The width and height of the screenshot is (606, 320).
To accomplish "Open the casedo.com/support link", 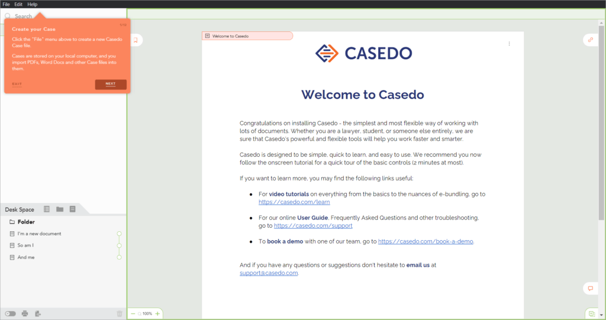I will coord(313,226).
